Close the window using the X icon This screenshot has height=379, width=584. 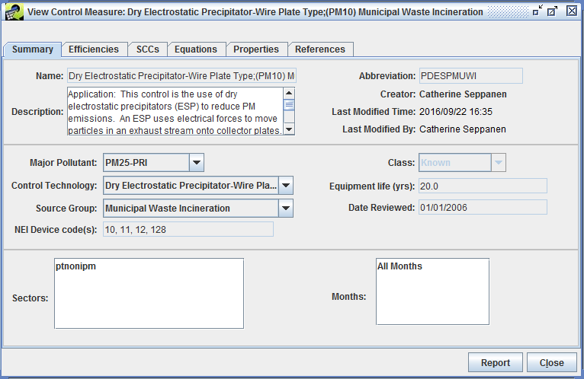point(572,11)
